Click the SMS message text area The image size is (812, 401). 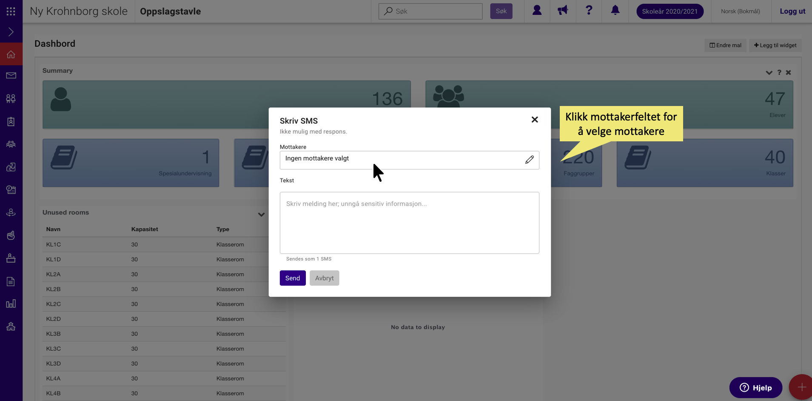[x=409, y=223]
